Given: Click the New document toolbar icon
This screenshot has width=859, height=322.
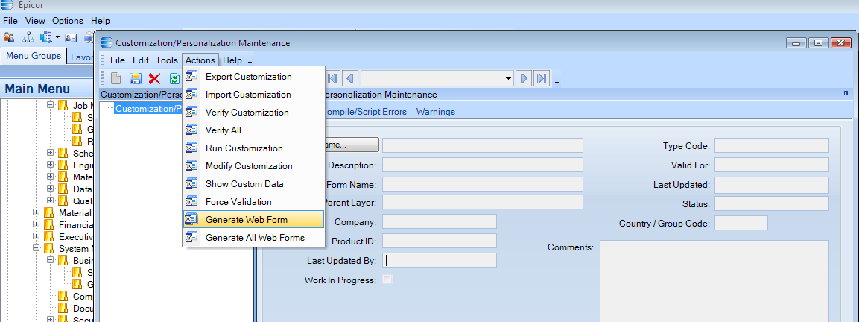Looking at the screenshot, I should click(x=115, y=78).
